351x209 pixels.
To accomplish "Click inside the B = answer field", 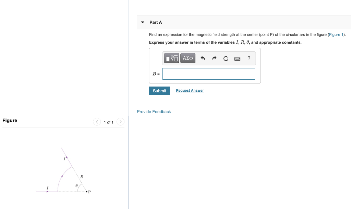I will pos(208,74).
